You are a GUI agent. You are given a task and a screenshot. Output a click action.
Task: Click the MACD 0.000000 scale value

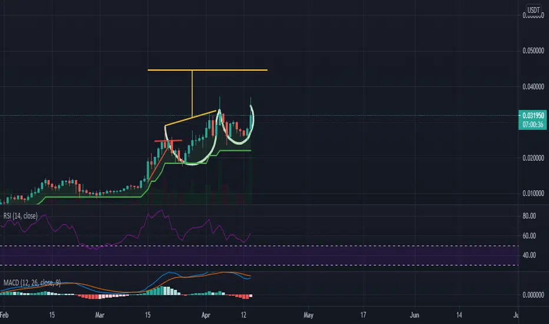(x=533, y=295)
